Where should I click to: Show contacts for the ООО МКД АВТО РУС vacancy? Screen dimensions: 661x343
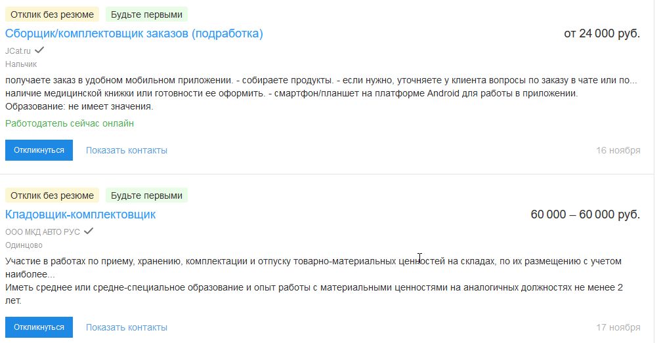(126, 327)
